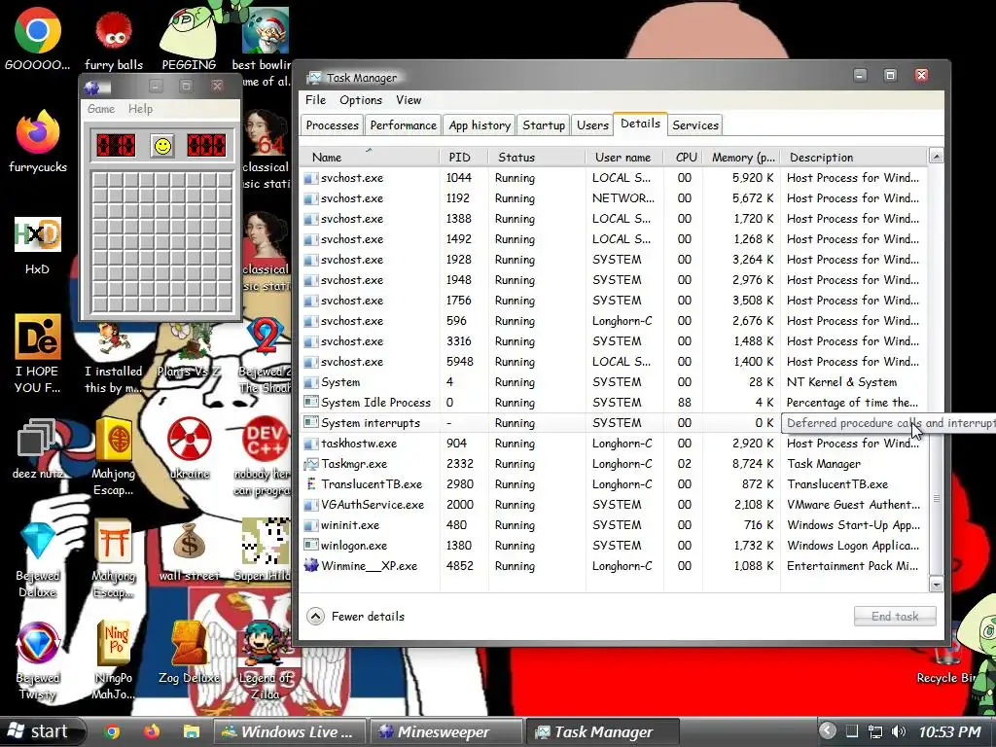
Task: Open the Bejeweled Deluxe desktop icon
Action: pyautogui.click(x=38, y=559)
